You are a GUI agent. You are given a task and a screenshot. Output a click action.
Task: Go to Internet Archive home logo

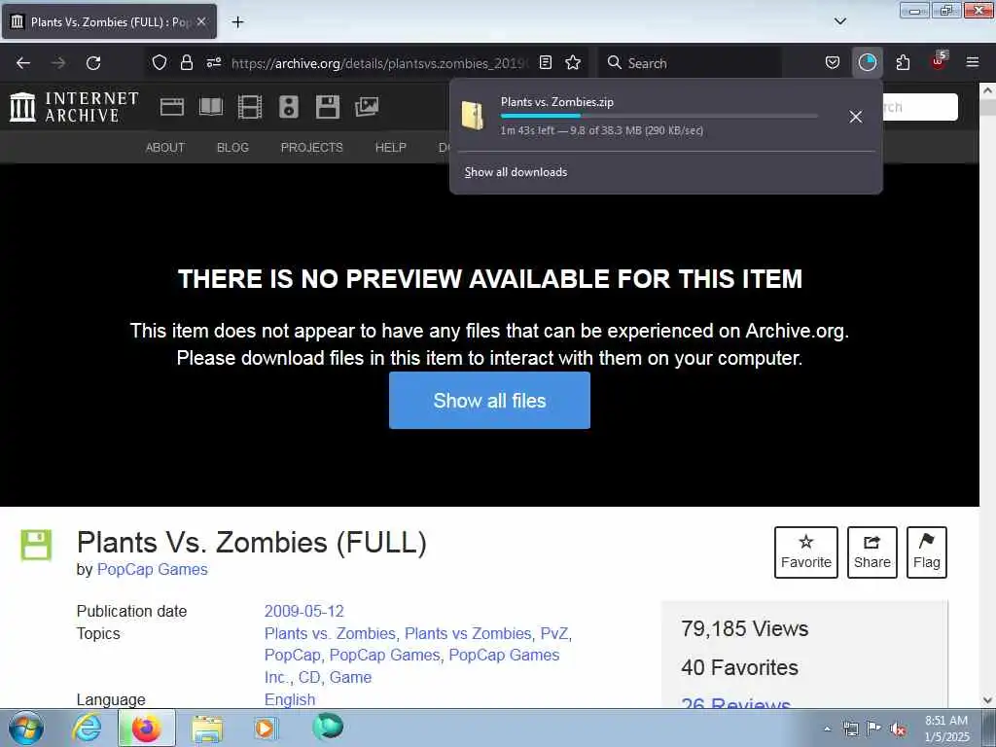[x=74, y=107]
